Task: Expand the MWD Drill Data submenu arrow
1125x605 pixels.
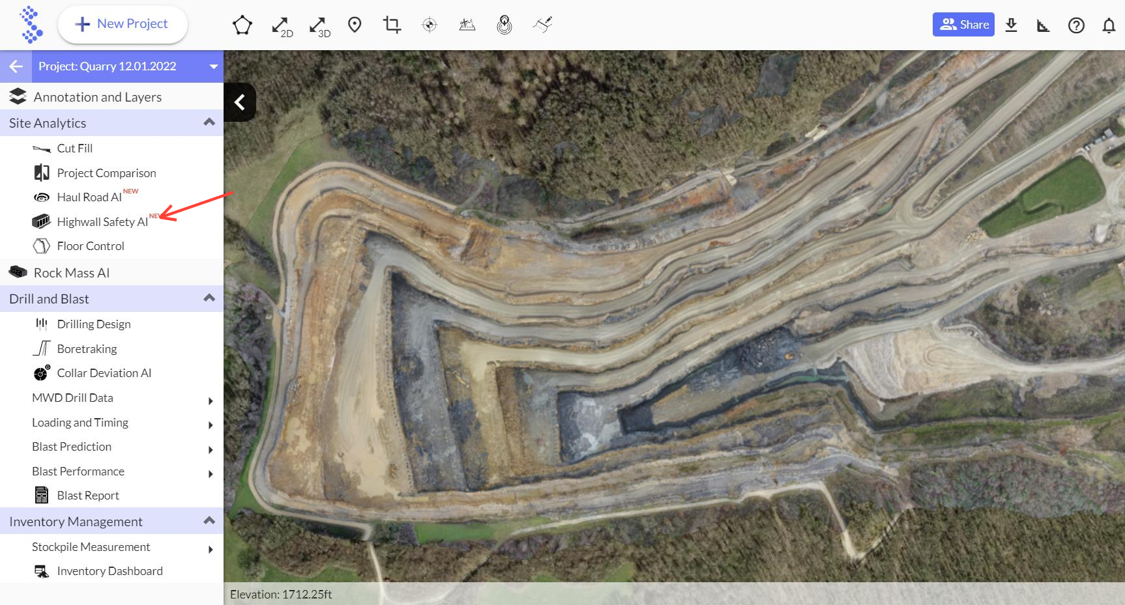Action: pos(211,401)
